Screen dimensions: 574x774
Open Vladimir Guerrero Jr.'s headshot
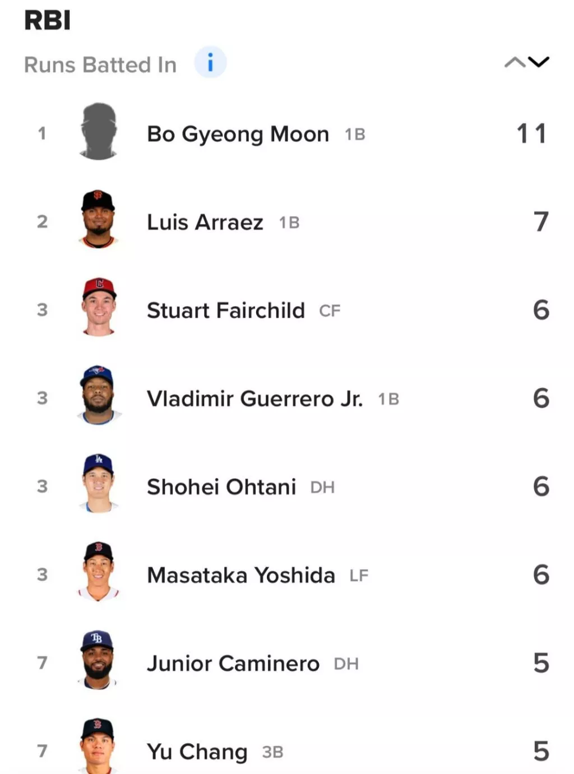pyautogui.click(x=98, y=396)
